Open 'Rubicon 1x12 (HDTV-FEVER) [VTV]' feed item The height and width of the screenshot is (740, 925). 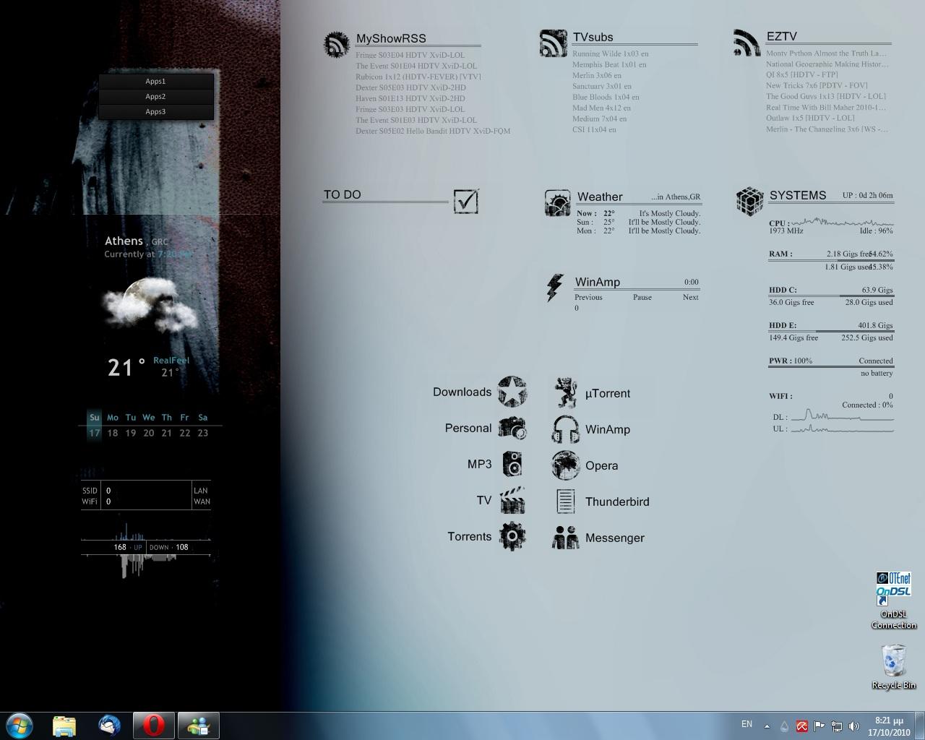pos(418,77)
